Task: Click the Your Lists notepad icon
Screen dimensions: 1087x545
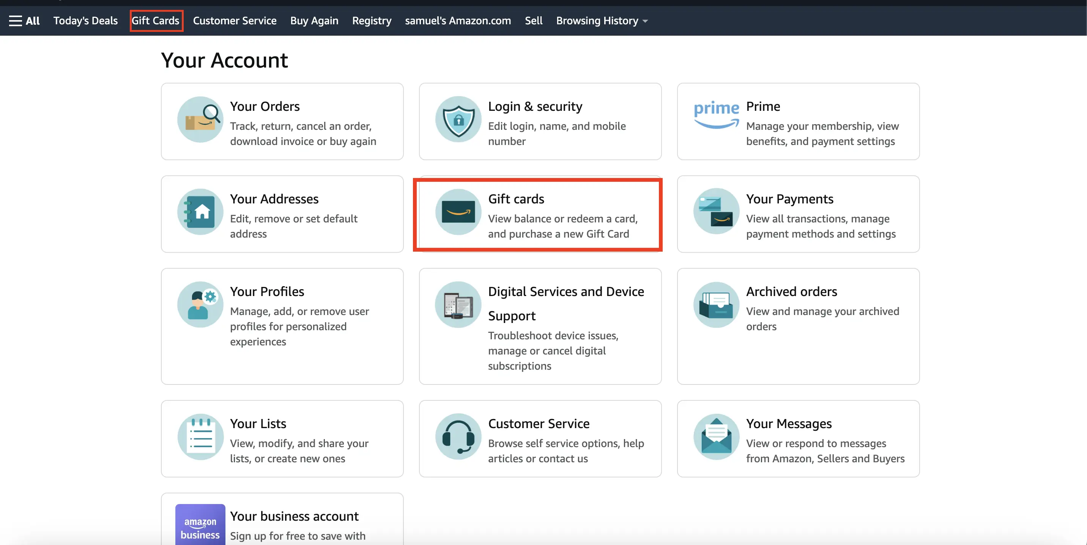Action: (200, 436)
